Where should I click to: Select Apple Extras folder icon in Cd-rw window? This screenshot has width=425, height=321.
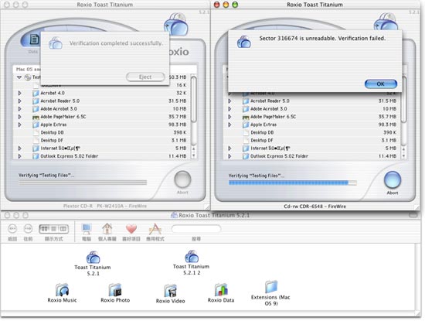click(x=246, y=125)
